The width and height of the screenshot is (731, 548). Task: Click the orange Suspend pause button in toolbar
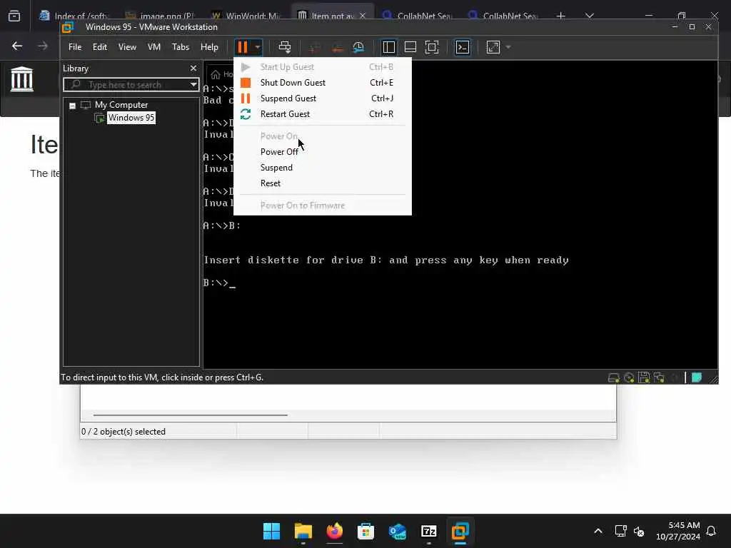point(243,47)
